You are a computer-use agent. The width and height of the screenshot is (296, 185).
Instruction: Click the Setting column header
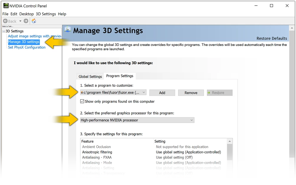[190, 141]
